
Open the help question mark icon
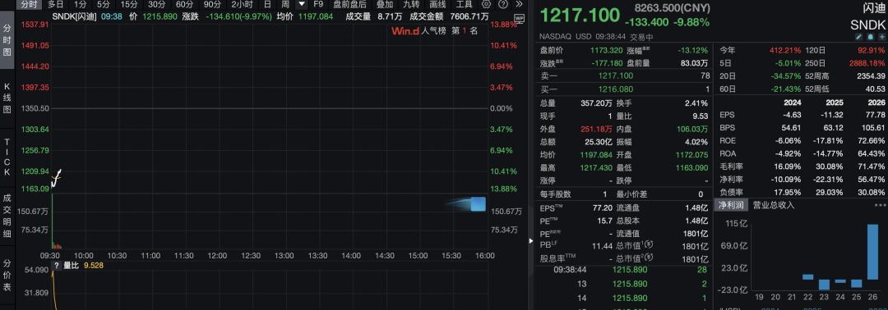(x=503, y=4)
